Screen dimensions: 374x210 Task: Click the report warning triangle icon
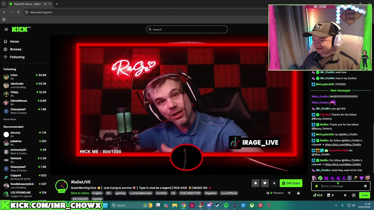pyautogui.click(x=298, y=193)
